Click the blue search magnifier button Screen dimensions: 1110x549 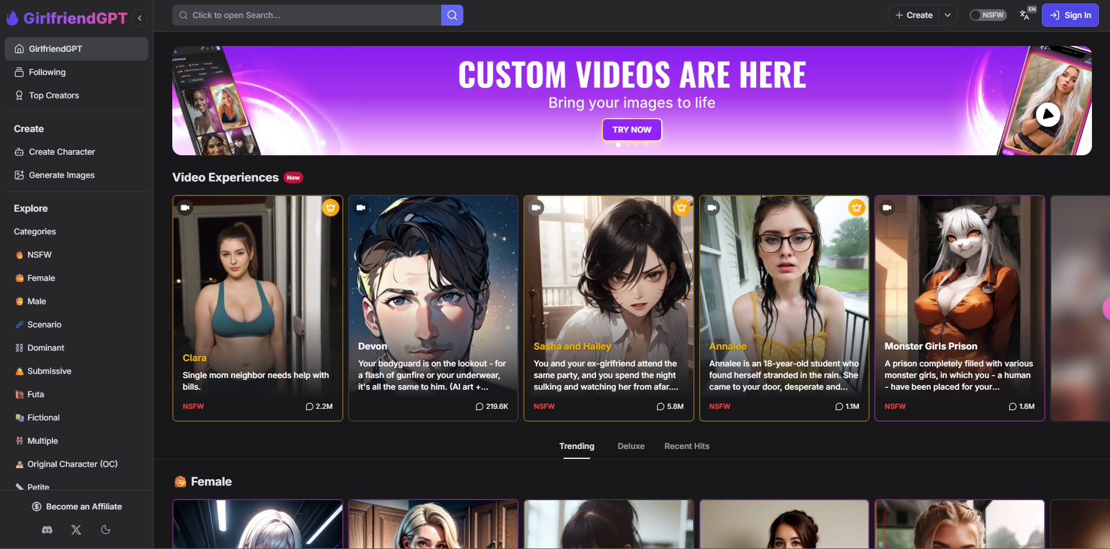[452, 15]
